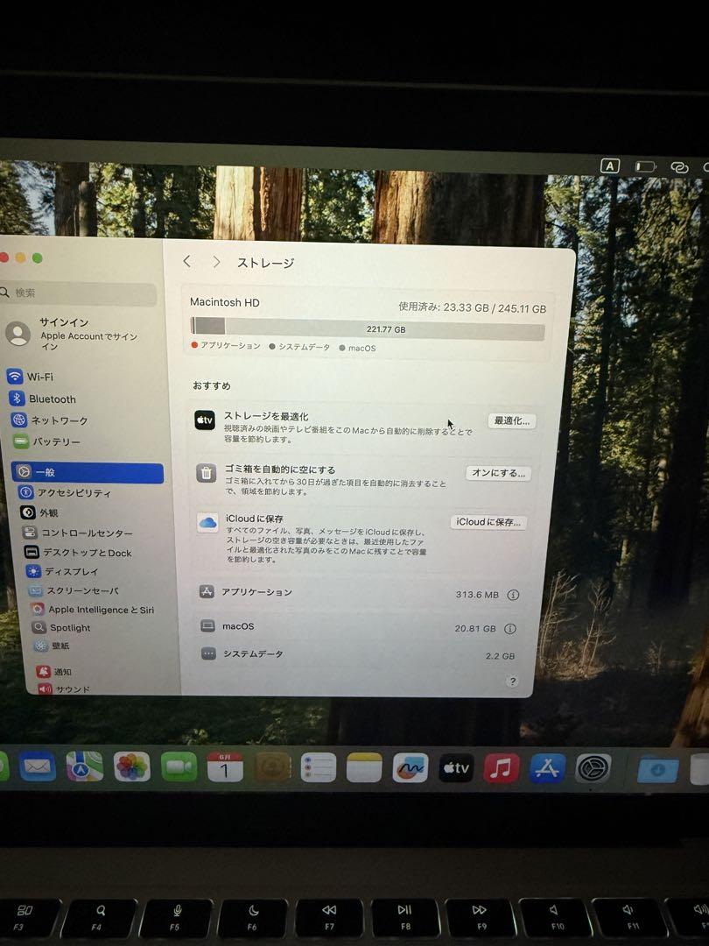
Task: Open Spotlight settings
Action: click(x=61, y=627)
